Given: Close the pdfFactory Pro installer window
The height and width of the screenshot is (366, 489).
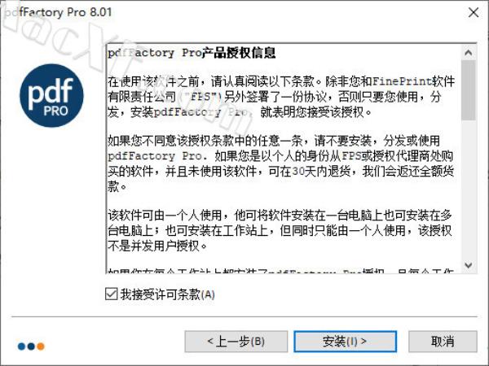Looking at the screenshot, I should (x=474, y=12).
